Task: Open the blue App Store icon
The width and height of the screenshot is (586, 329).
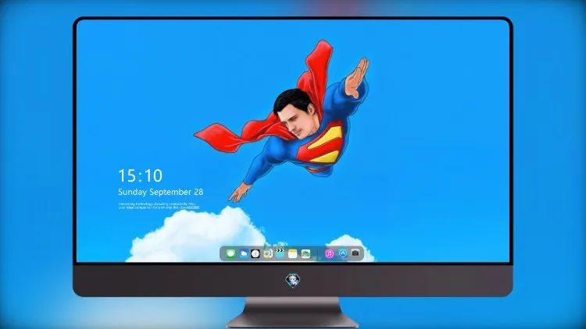Action: [343, 253]
